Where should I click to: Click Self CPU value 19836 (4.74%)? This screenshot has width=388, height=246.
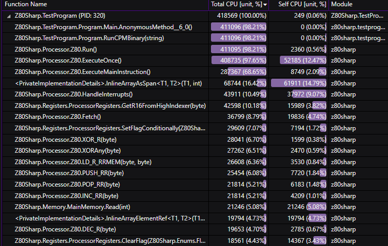click(307, 117)
